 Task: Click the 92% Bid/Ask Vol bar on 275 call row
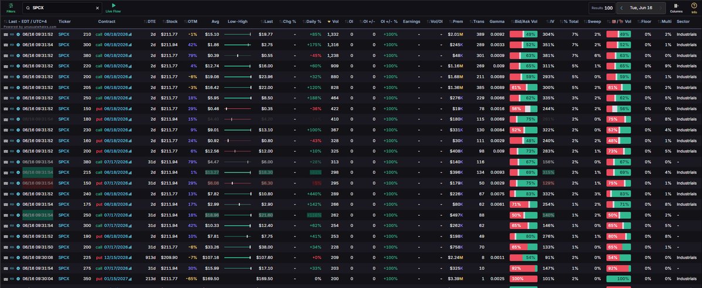click(x=523, y=268)
